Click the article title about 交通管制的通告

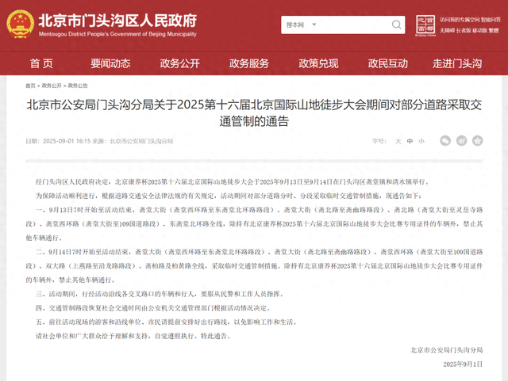254,113
